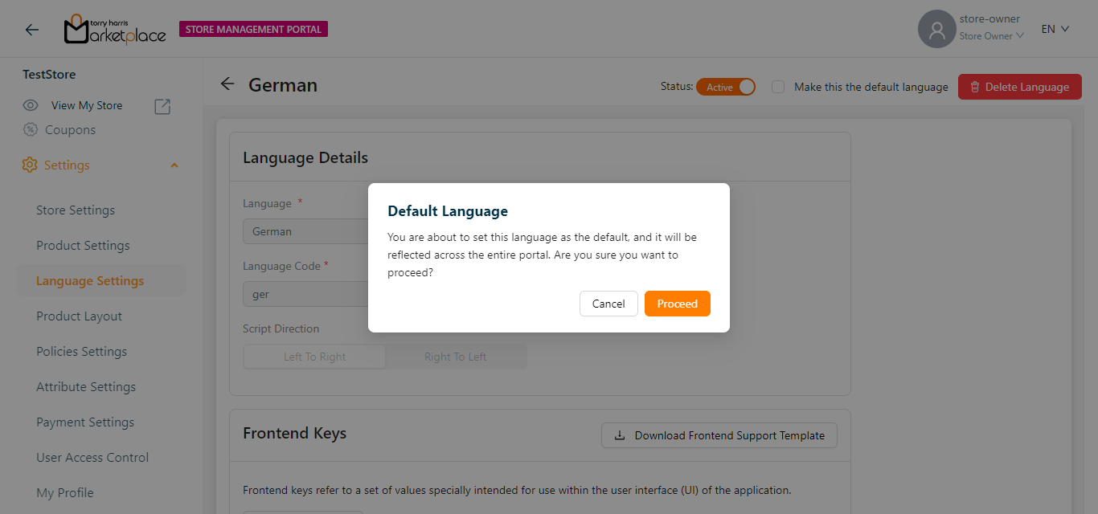Check Make this the default language box

tap(778, 87)
